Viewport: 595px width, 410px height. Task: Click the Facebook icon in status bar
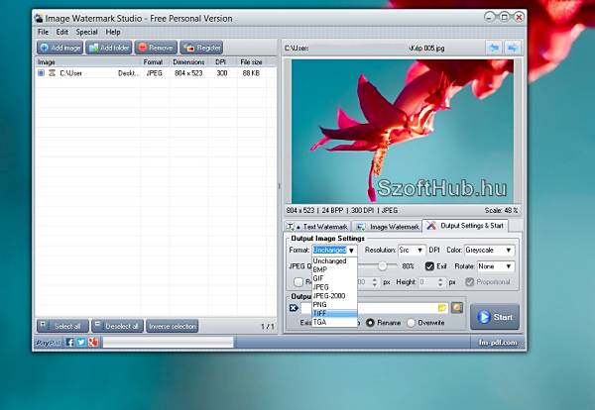tap(70, 343)
